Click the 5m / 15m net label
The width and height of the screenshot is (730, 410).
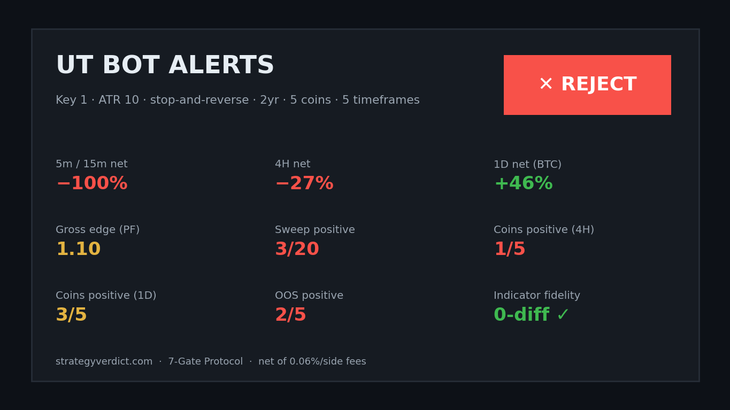coord(91,165)
